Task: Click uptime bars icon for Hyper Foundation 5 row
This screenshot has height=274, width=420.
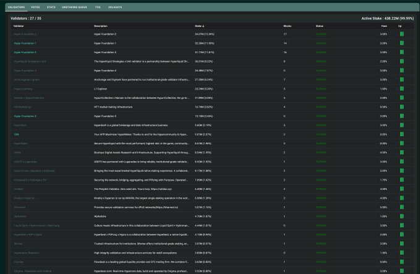Action: tap(402, 116)
